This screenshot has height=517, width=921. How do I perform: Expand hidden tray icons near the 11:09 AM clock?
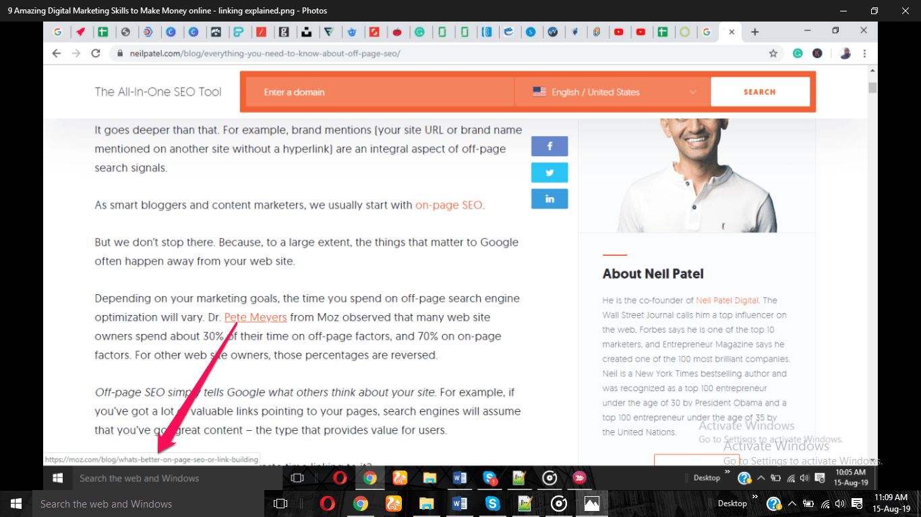[792, 504]
